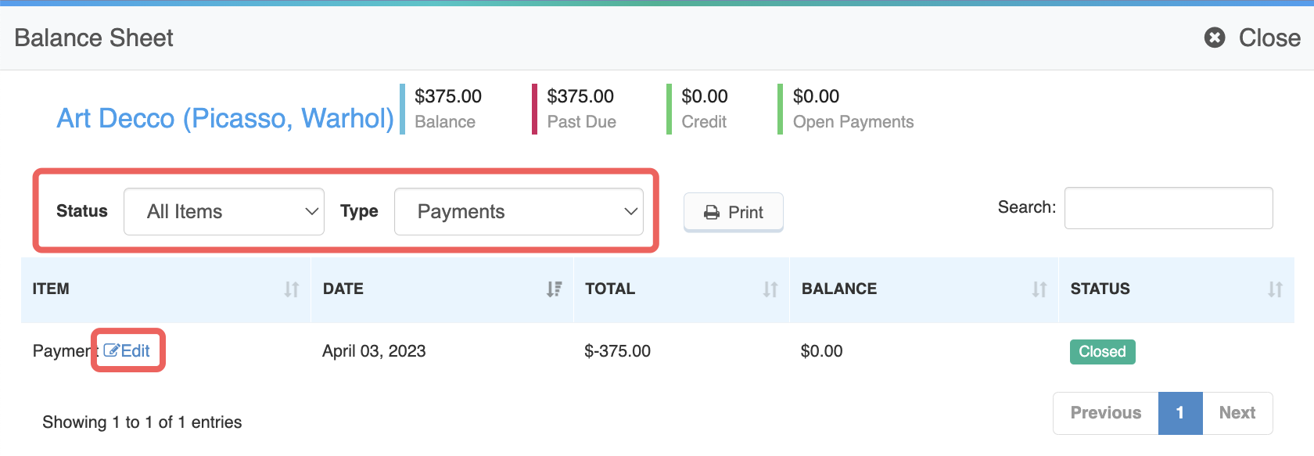
Task: Sort by ITEM column arrows icon
Action: (x=292, y=289)
